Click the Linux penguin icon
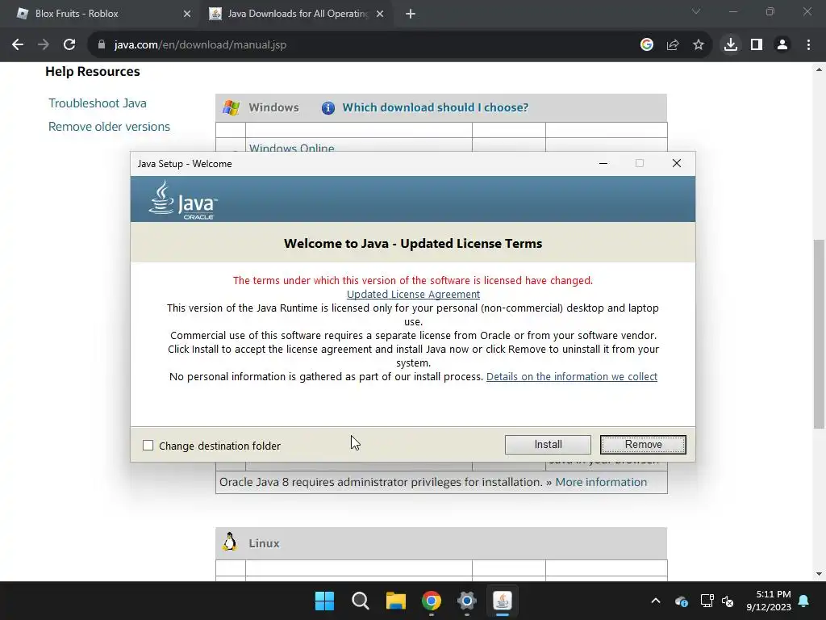 (x=230, y=542)
